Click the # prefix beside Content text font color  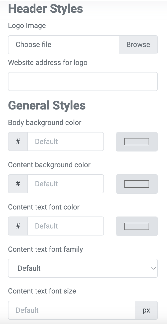tap(18, 226)
